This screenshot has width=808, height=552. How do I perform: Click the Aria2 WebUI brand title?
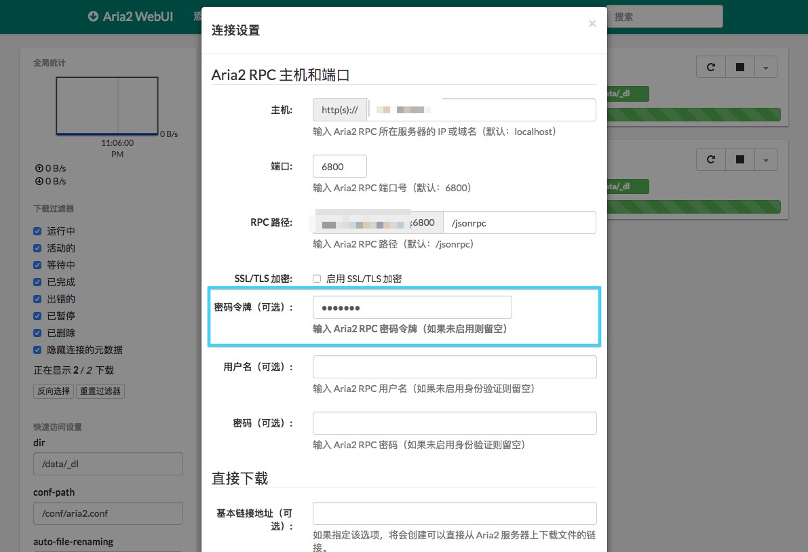click(x=138, y=17)
